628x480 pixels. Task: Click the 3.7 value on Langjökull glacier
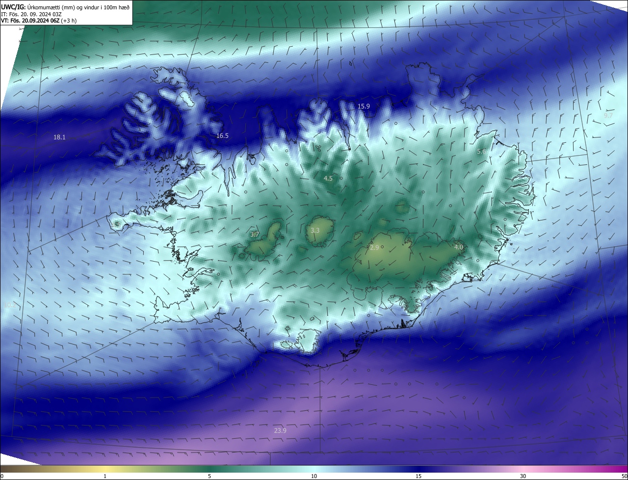[x=255, y=235]
